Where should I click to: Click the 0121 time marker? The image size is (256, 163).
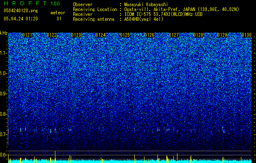(27, 35)
